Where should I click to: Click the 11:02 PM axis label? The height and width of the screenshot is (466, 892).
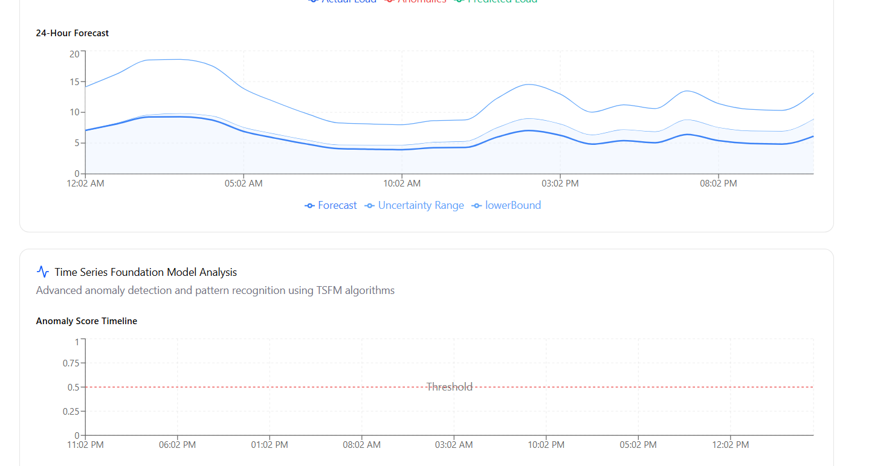point(85,445)
